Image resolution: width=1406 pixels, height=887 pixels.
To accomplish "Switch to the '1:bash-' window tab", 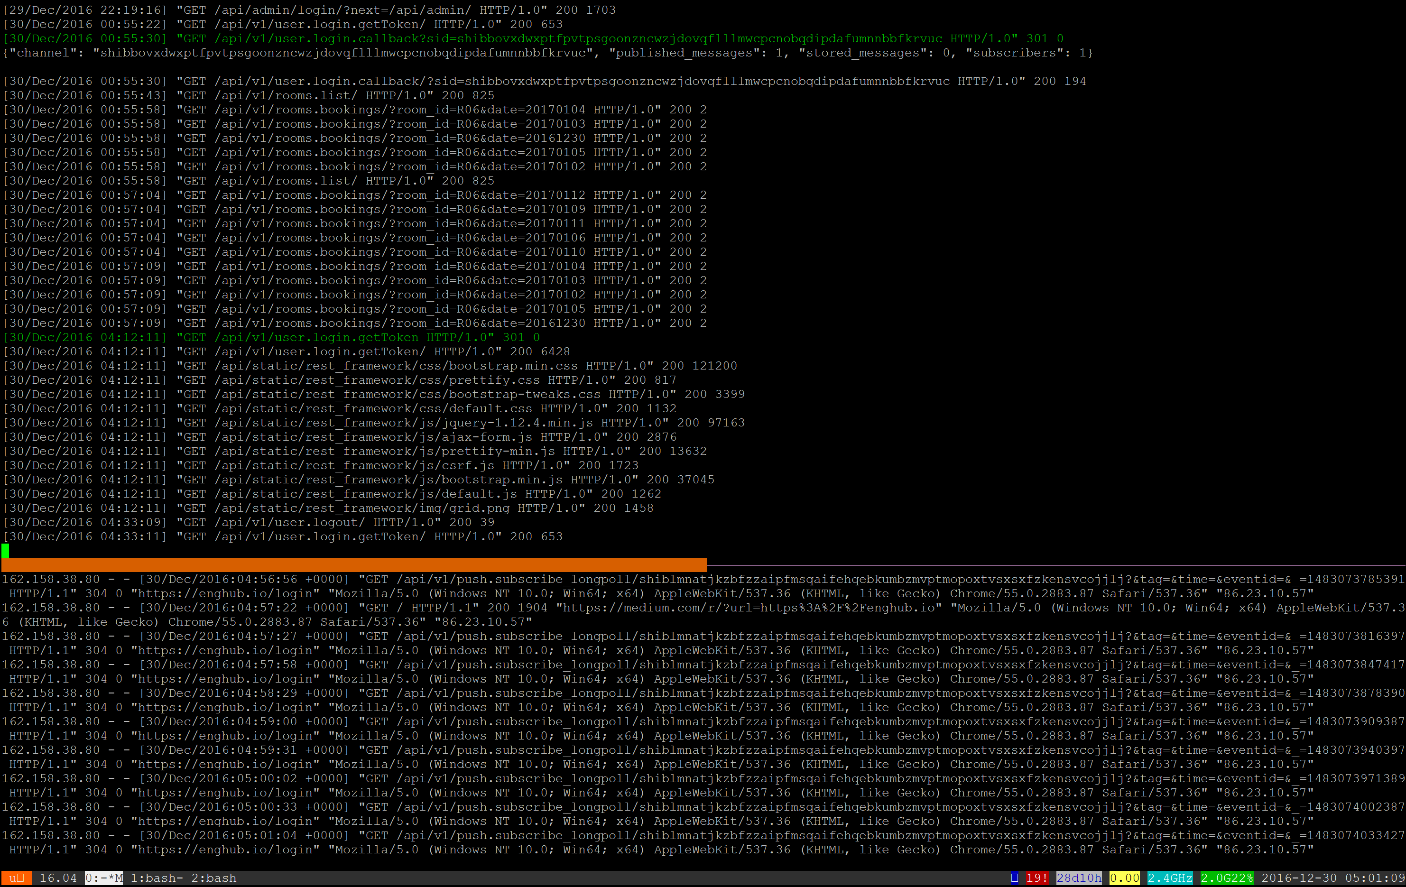I will click(x=157, y=878).
